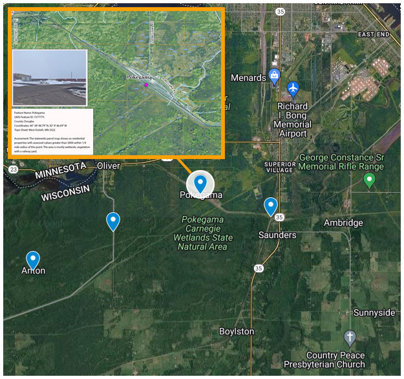Screen dimensions: 404x379
Task: Click the Pokegama feature info text box
Action: coord(52,132)
